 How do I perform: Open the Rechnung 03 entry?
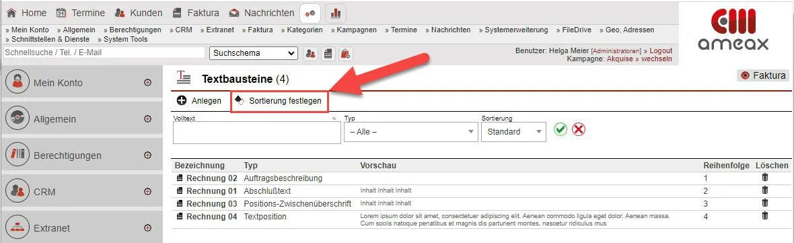212,203
